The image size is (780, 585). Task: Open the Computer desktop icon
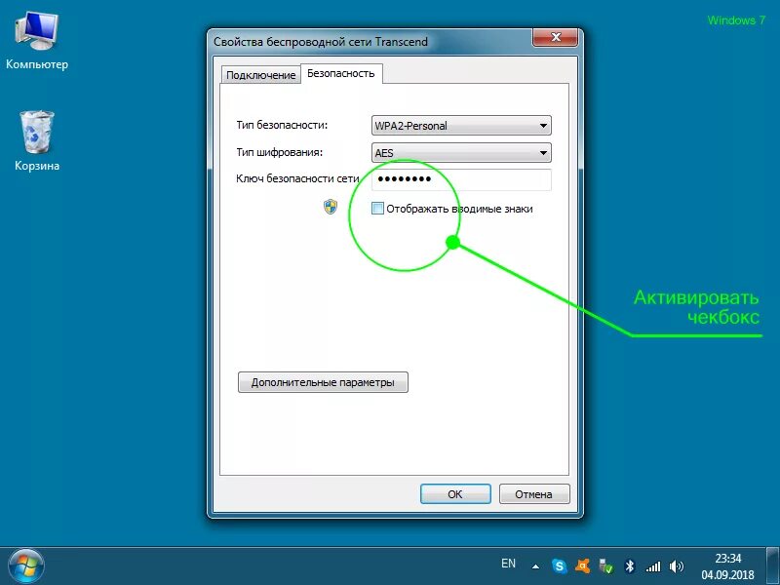pyautogui.click(x=37, y=41)
